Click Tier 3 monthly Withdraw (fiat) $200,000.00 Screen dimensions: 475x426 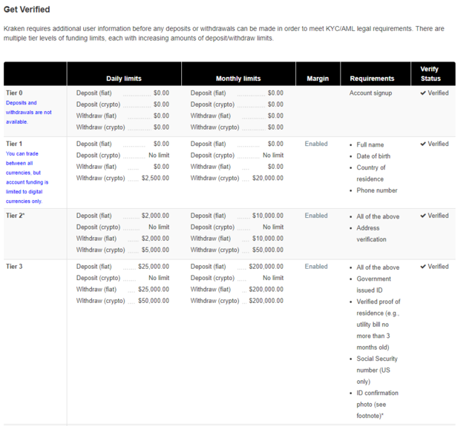pos(266,290)
